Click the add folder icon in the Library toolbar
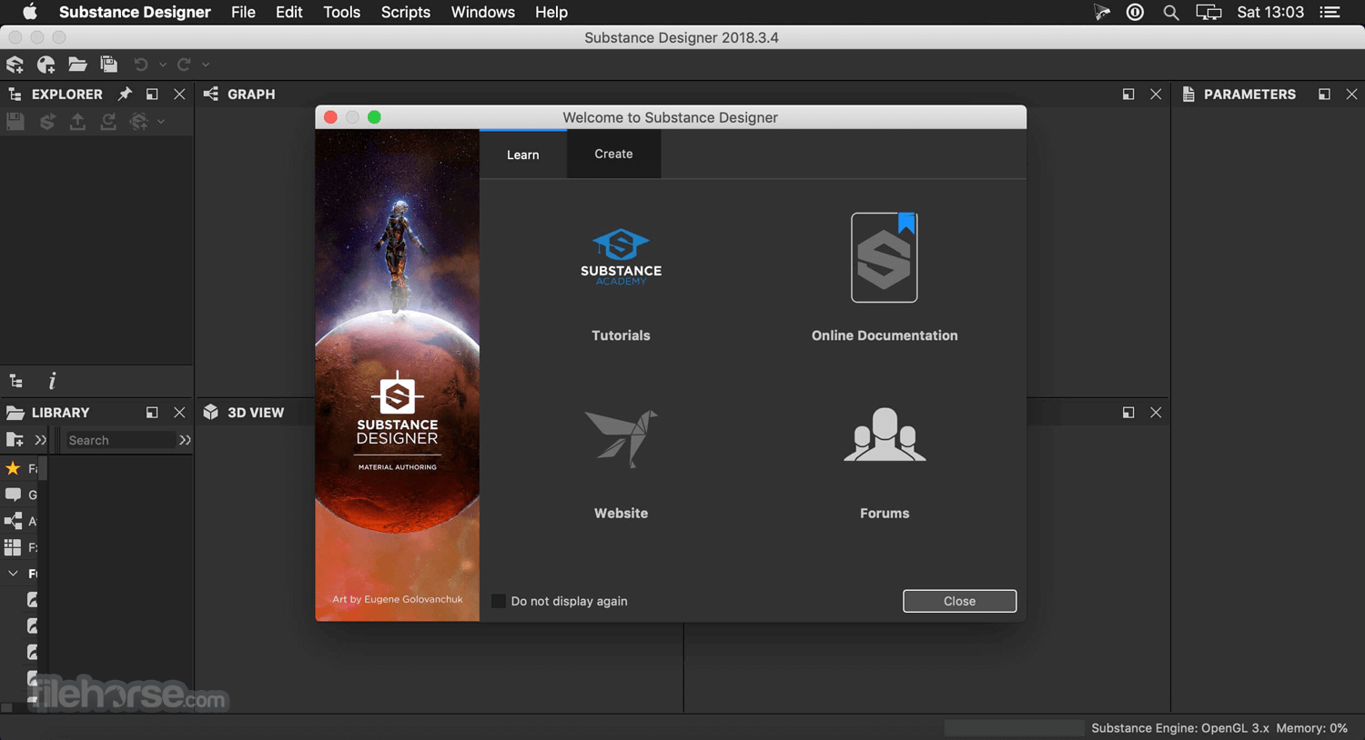Screen dimensions: 1365x740 [x=15, y=440]
